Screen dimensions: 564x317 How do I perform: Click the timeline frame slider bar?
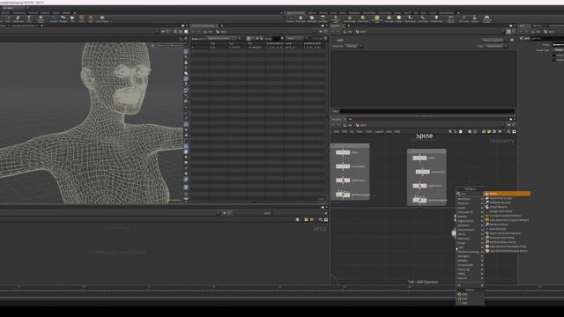pos(282,291)
